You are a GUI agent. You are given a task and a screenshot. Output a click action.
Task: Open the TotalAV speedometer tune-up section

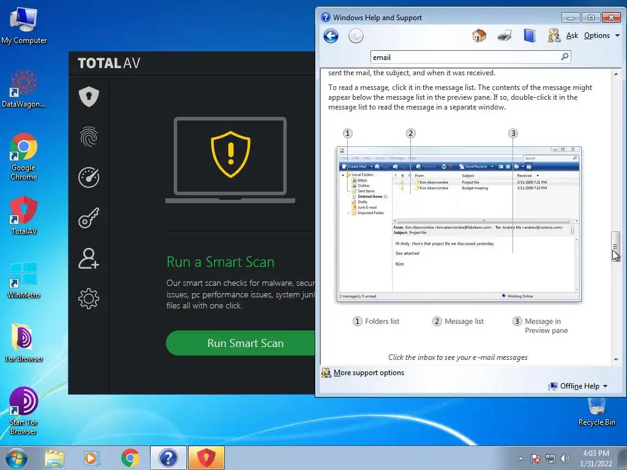coord(89,177)
